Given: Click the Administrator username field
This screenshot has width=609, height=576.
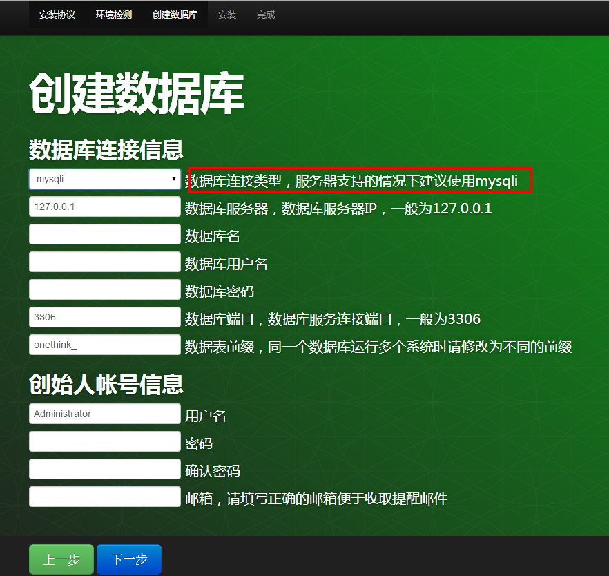Looking at the screenshot, I should [104, 414].
